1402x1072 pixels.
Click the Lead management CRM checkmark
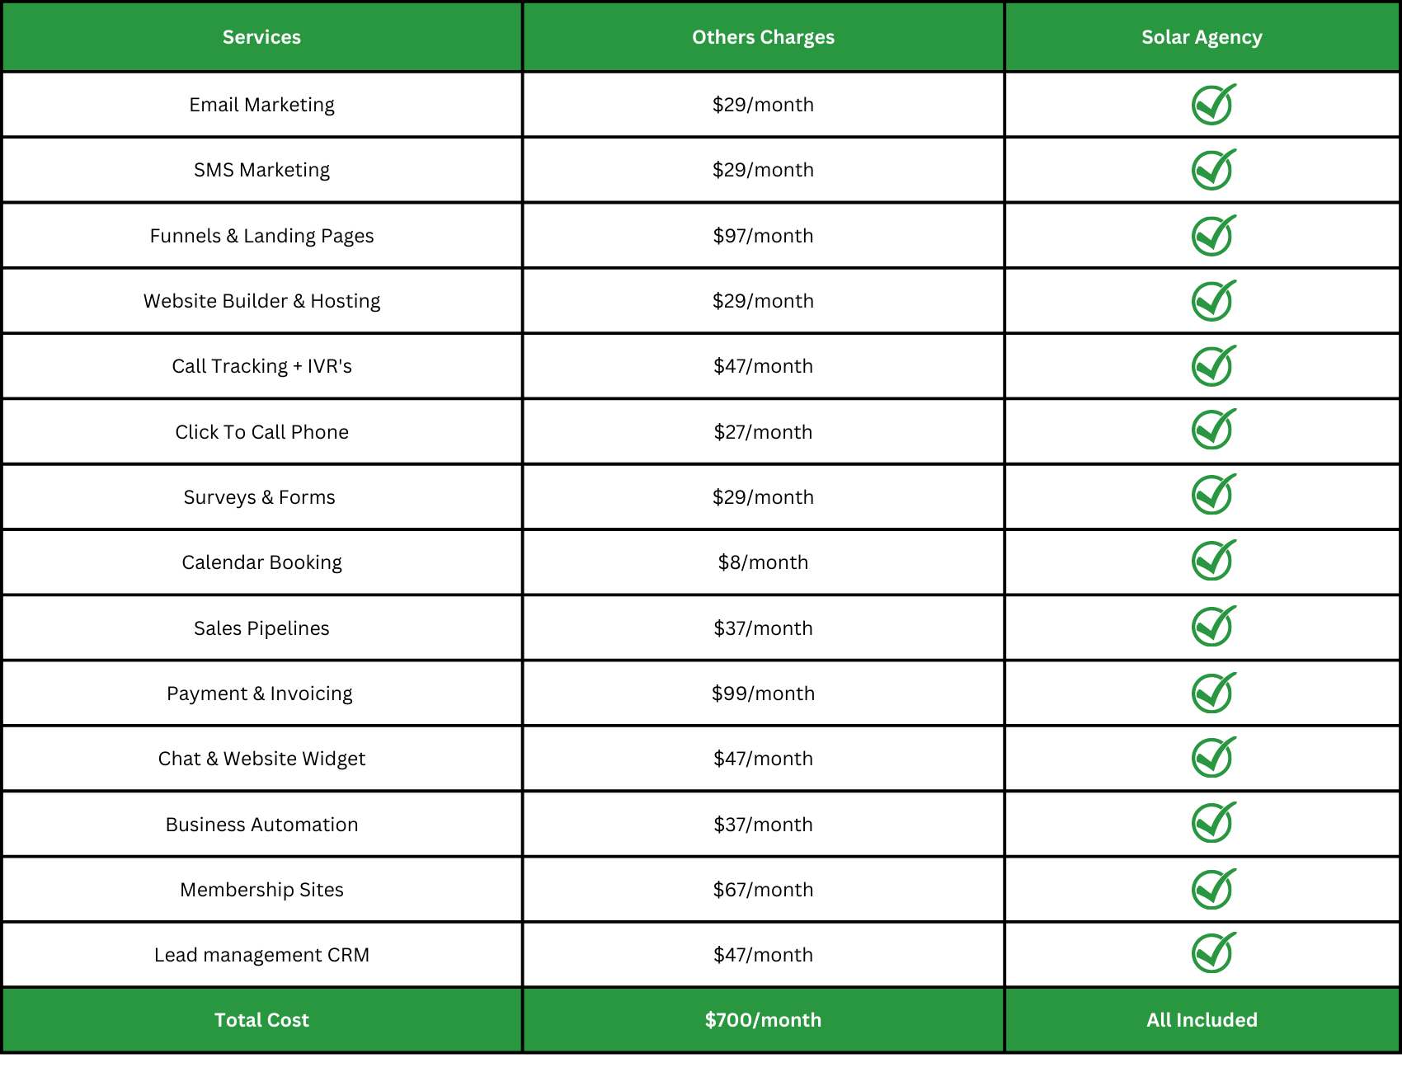[1213, 953]
